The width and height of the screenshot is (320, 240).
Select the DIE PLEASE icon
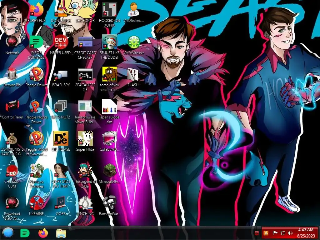click(61, 142)
